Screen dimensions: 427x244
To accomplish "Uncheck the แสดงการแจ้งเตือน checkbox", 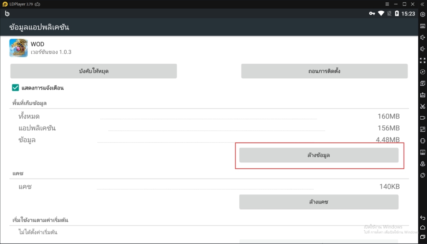I will click(x=15, y=88).
